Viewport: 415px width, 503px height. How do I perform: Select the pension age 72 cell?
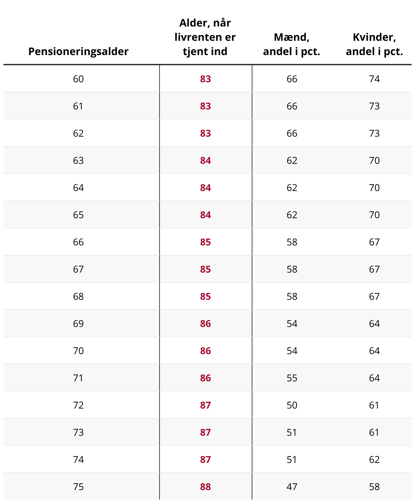(78, 405)
